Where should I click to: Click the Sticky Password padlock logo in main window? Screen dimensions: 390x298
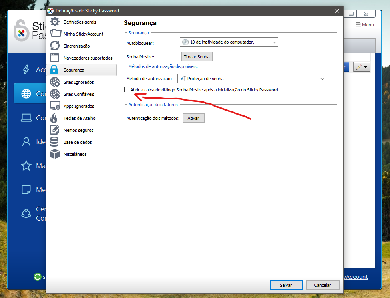pyautogui.click(x=21, y=30)
